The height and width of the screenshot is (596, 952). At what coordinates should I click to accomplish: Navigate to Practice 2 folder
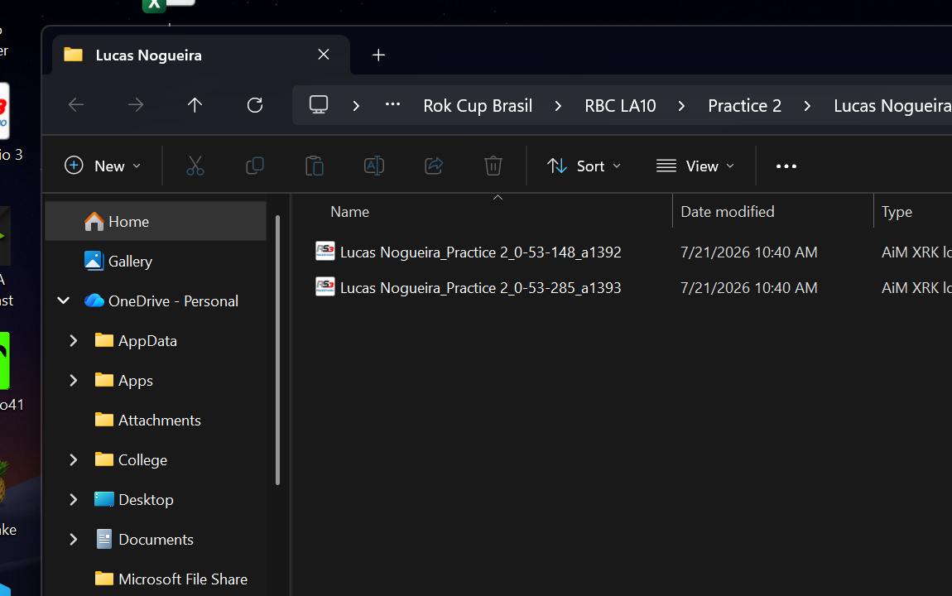tap(744, 106)
